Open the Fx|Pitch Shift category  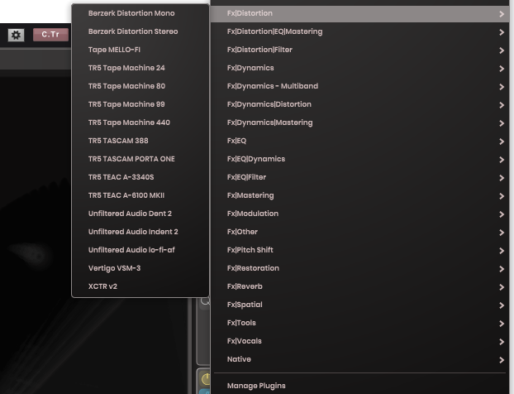coord(360,251)
